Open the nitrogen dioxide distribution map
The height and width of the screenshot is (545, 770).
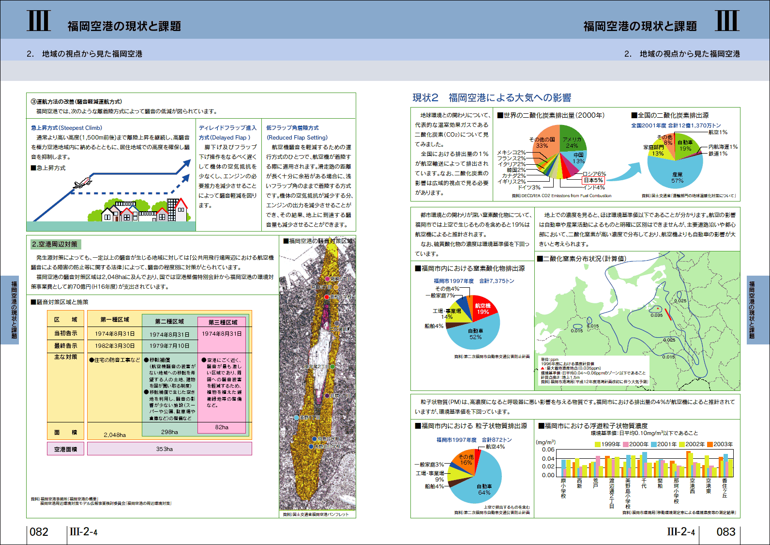(638, 321)
